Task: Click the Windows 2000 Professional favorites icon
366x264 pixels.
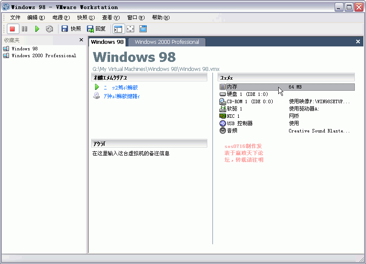Action: [x=6, y=55]
